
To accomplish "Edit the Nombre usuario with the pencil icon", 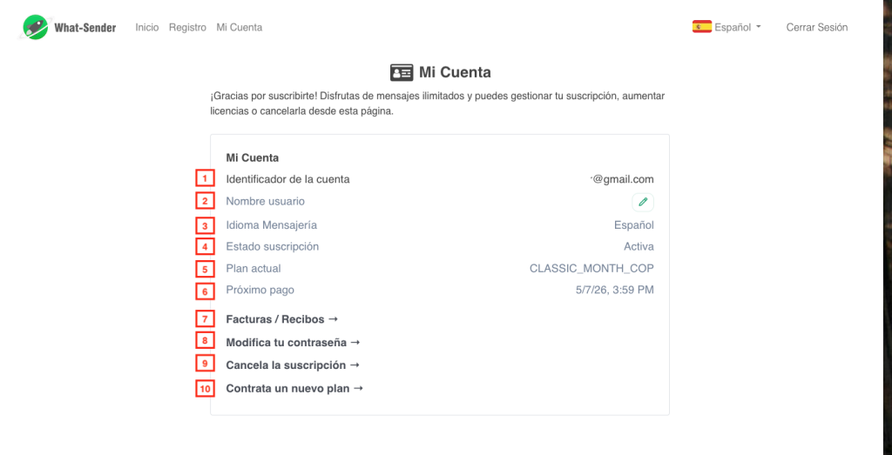I will pos(643,202).
